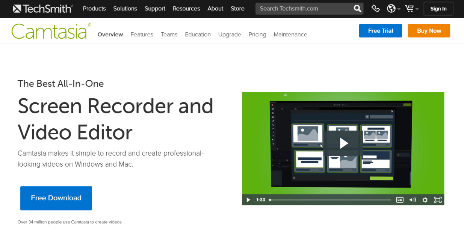Screen dimensions: 464x233
Task: Select the Teams tab
Action: (169, 35)
